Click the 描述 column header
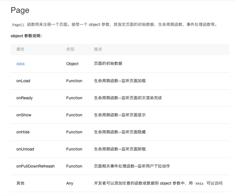 coord(98,49)
